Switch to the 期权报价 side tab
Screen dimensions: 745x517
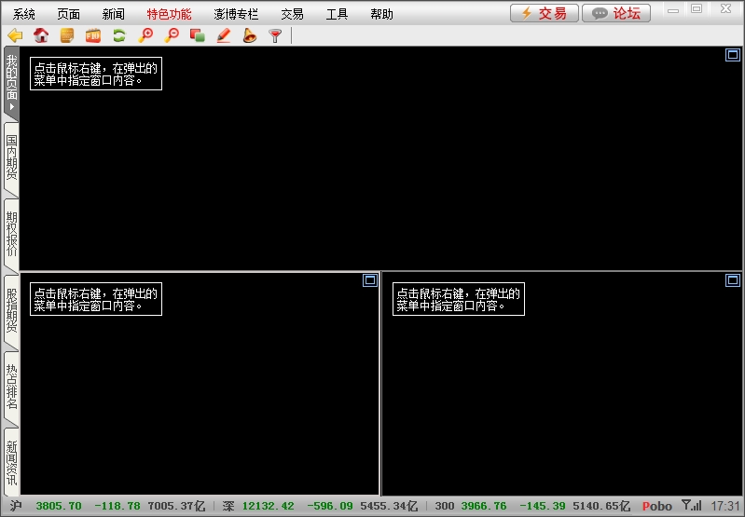pyautogui.click(x=11, y=235)
